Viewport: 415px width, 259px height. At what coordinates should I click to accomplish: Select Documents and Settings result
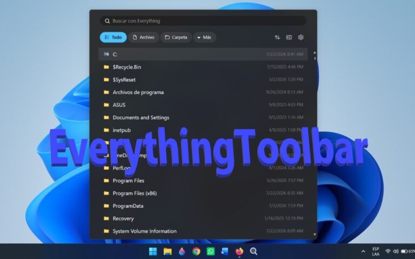[203, 118]
